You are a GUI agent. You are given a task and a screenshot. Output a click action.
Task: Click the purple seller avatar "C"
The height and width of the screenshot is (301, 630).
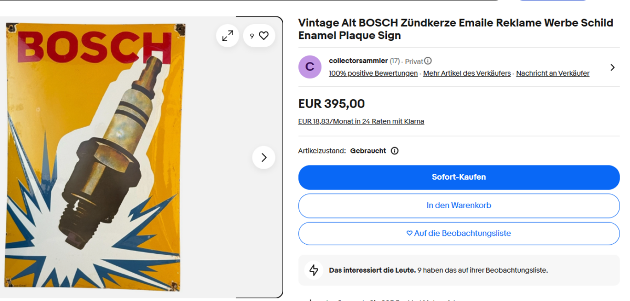click(310, 67)
